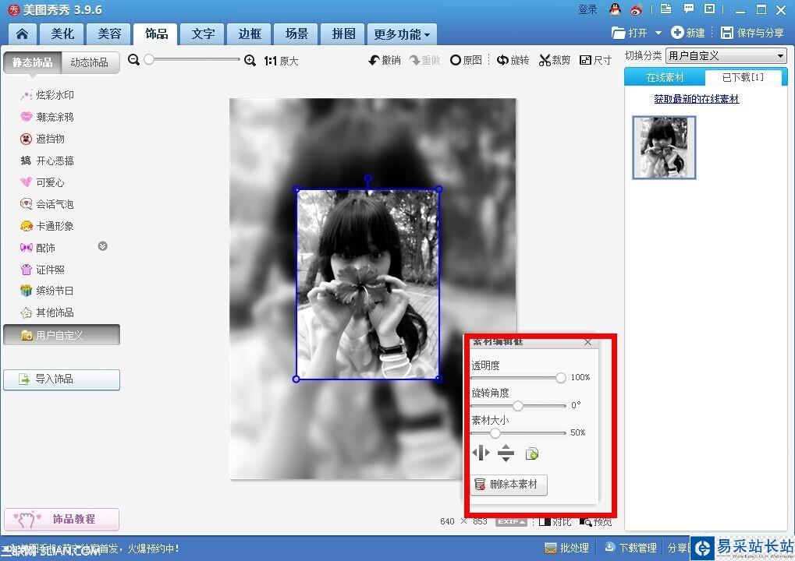Open the 裁剪 crop tool
The height and width of the screenshot is (561, 795).
click(555, 60)
